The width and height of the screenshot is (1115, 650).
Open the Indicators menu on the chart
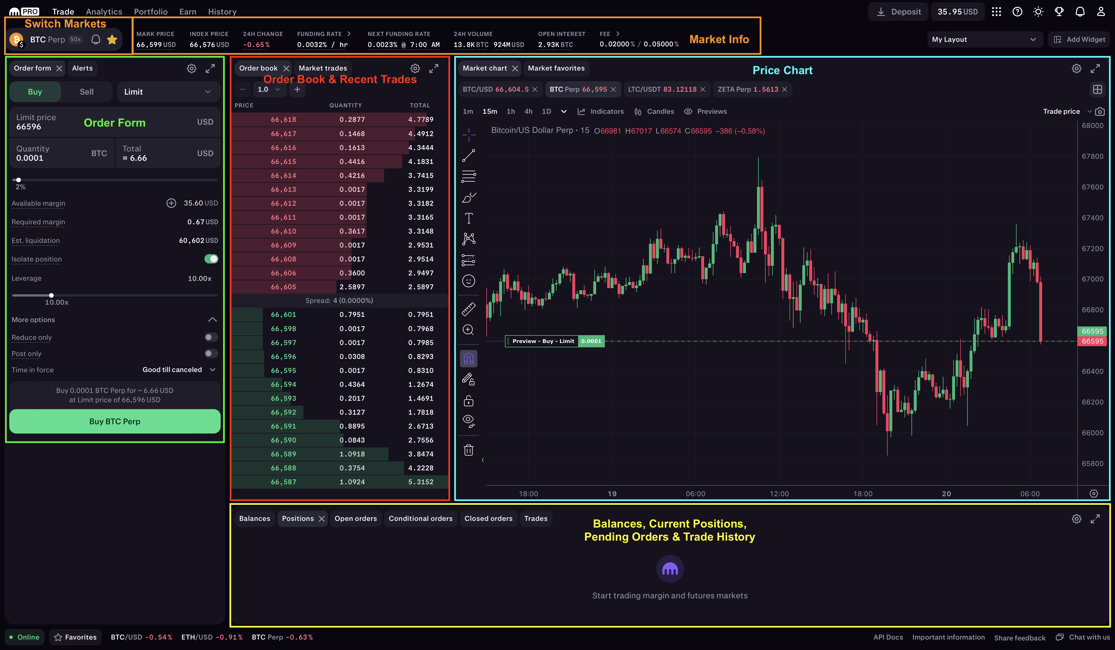pyautogui.click(x=601, y=111)
